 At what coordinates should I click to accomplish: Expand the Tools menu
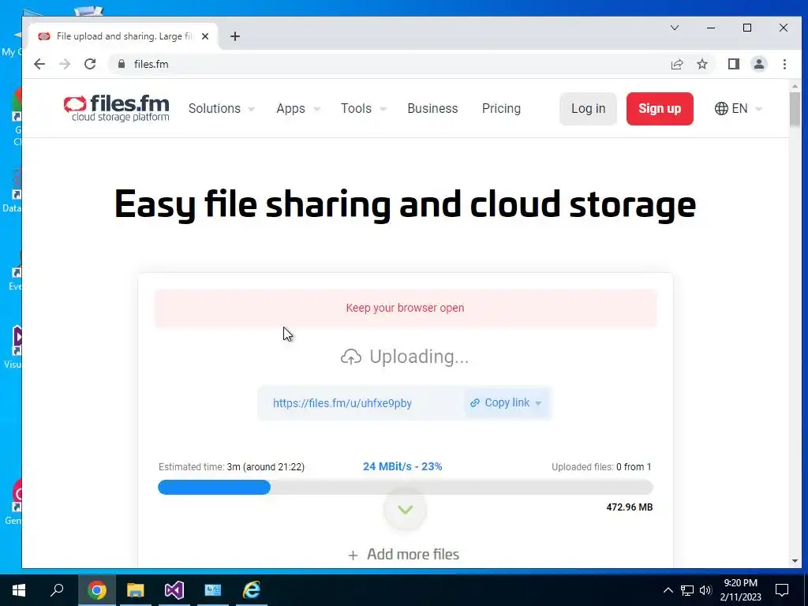click(x=364, y=108)
